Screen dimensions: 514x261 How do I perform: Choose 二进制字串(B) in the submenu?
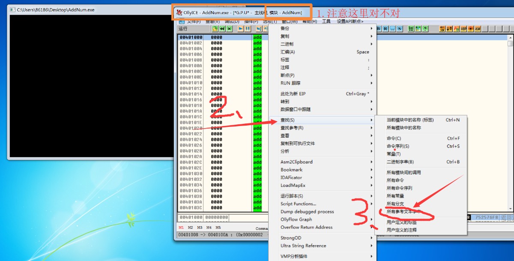[421, 162]
